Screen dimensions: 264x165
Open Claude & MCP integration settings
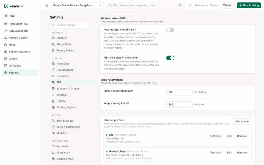coord(72,159)
